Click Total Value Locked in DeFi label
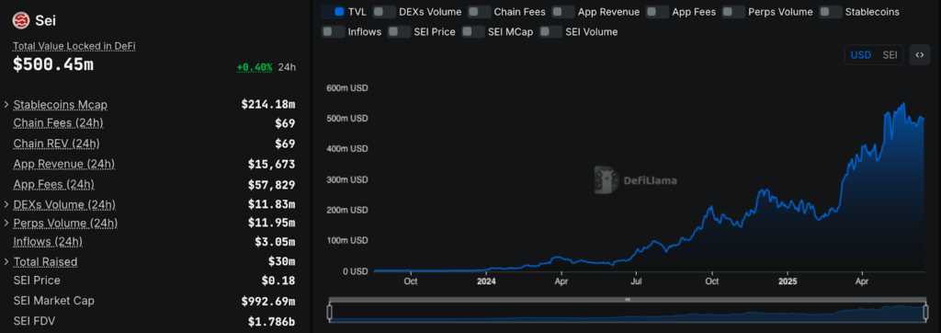 pyautogui.click(x=74, y=46)
